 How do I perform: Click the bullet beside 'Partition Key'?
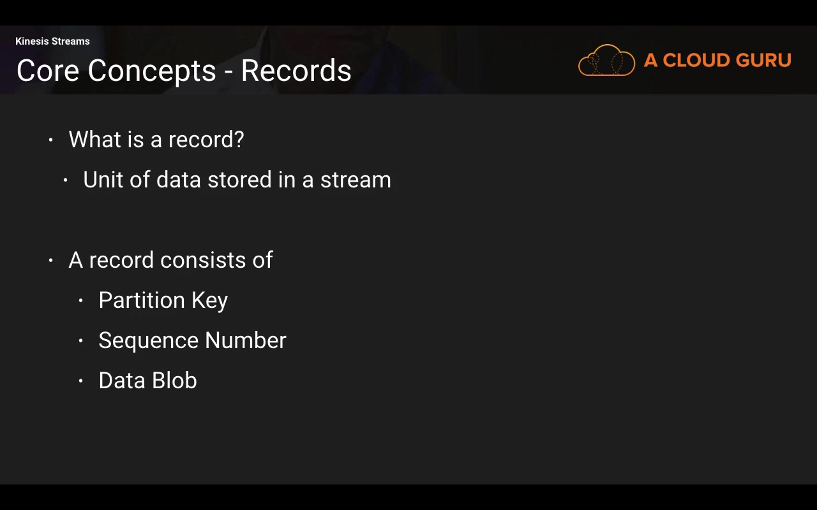(x=81, y=300)
